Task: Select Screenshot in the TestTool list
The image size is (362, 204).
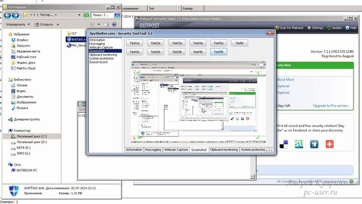Action: tap(105, 51)
